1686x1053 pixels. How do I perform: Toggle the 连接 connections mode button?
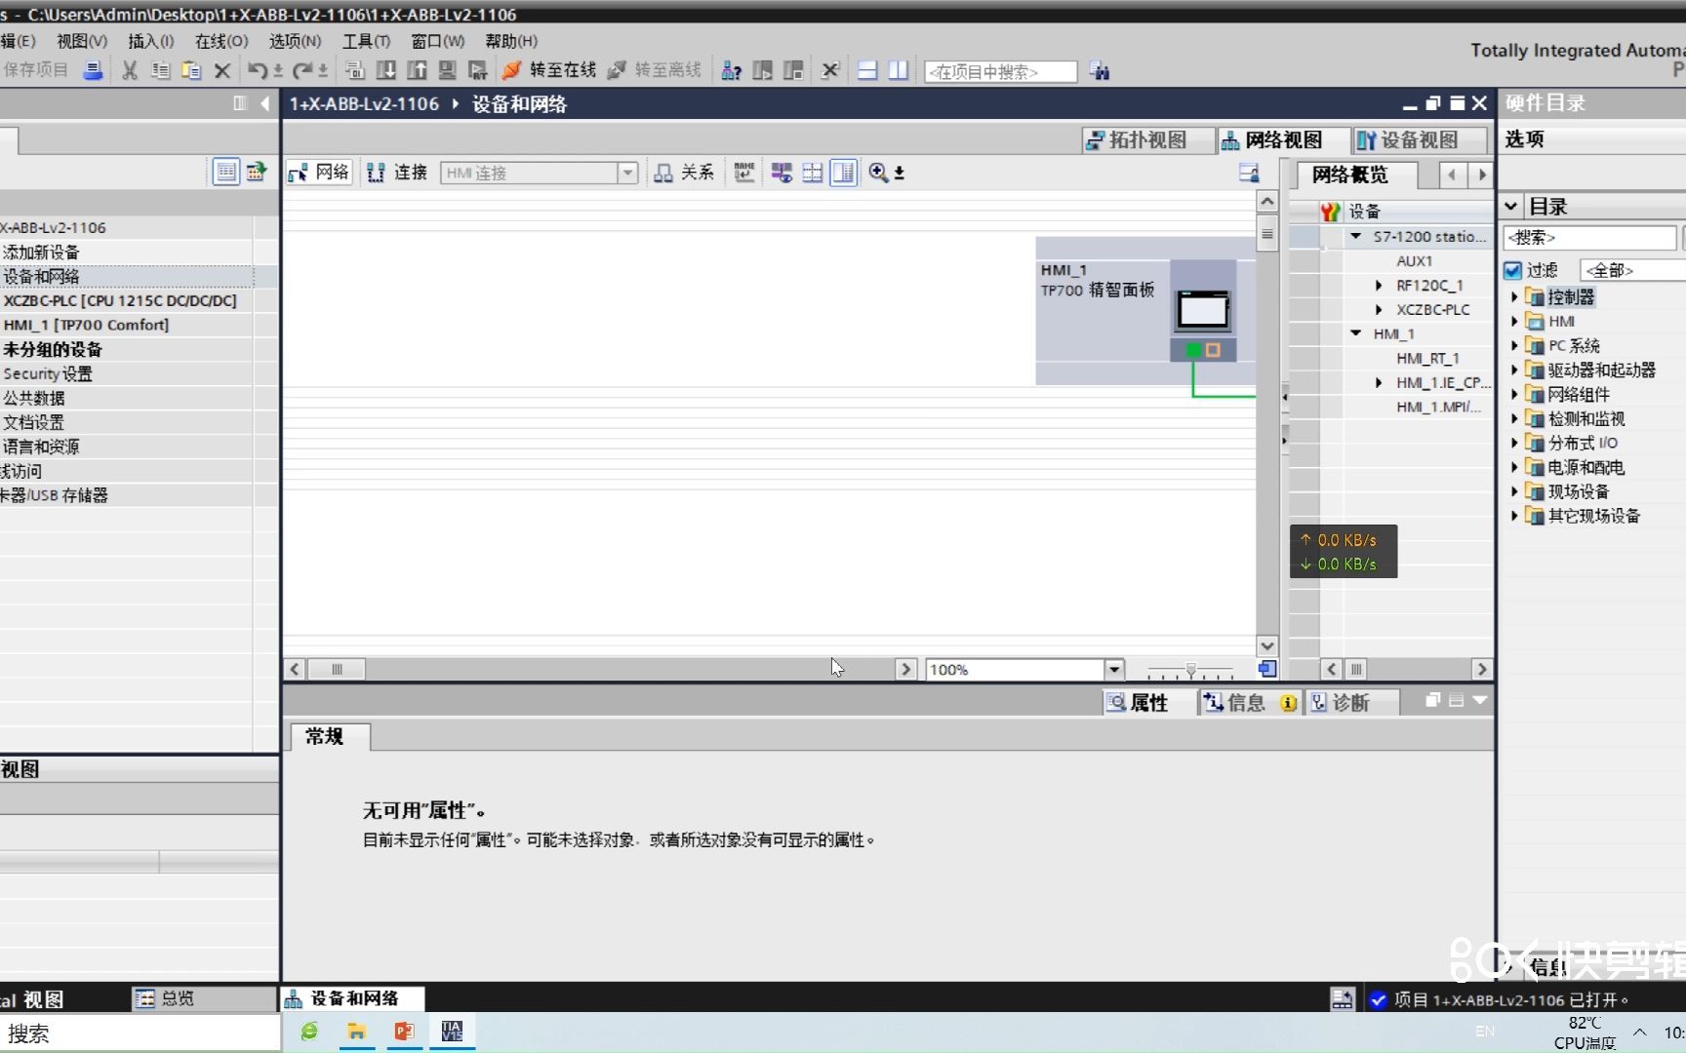point(397,173)
